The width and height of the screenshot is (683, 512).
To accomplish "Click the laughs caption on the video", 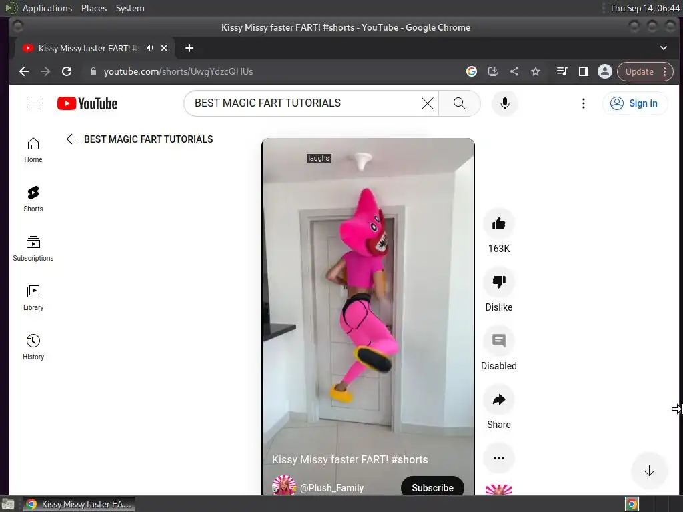I will [x=319, y=158].
